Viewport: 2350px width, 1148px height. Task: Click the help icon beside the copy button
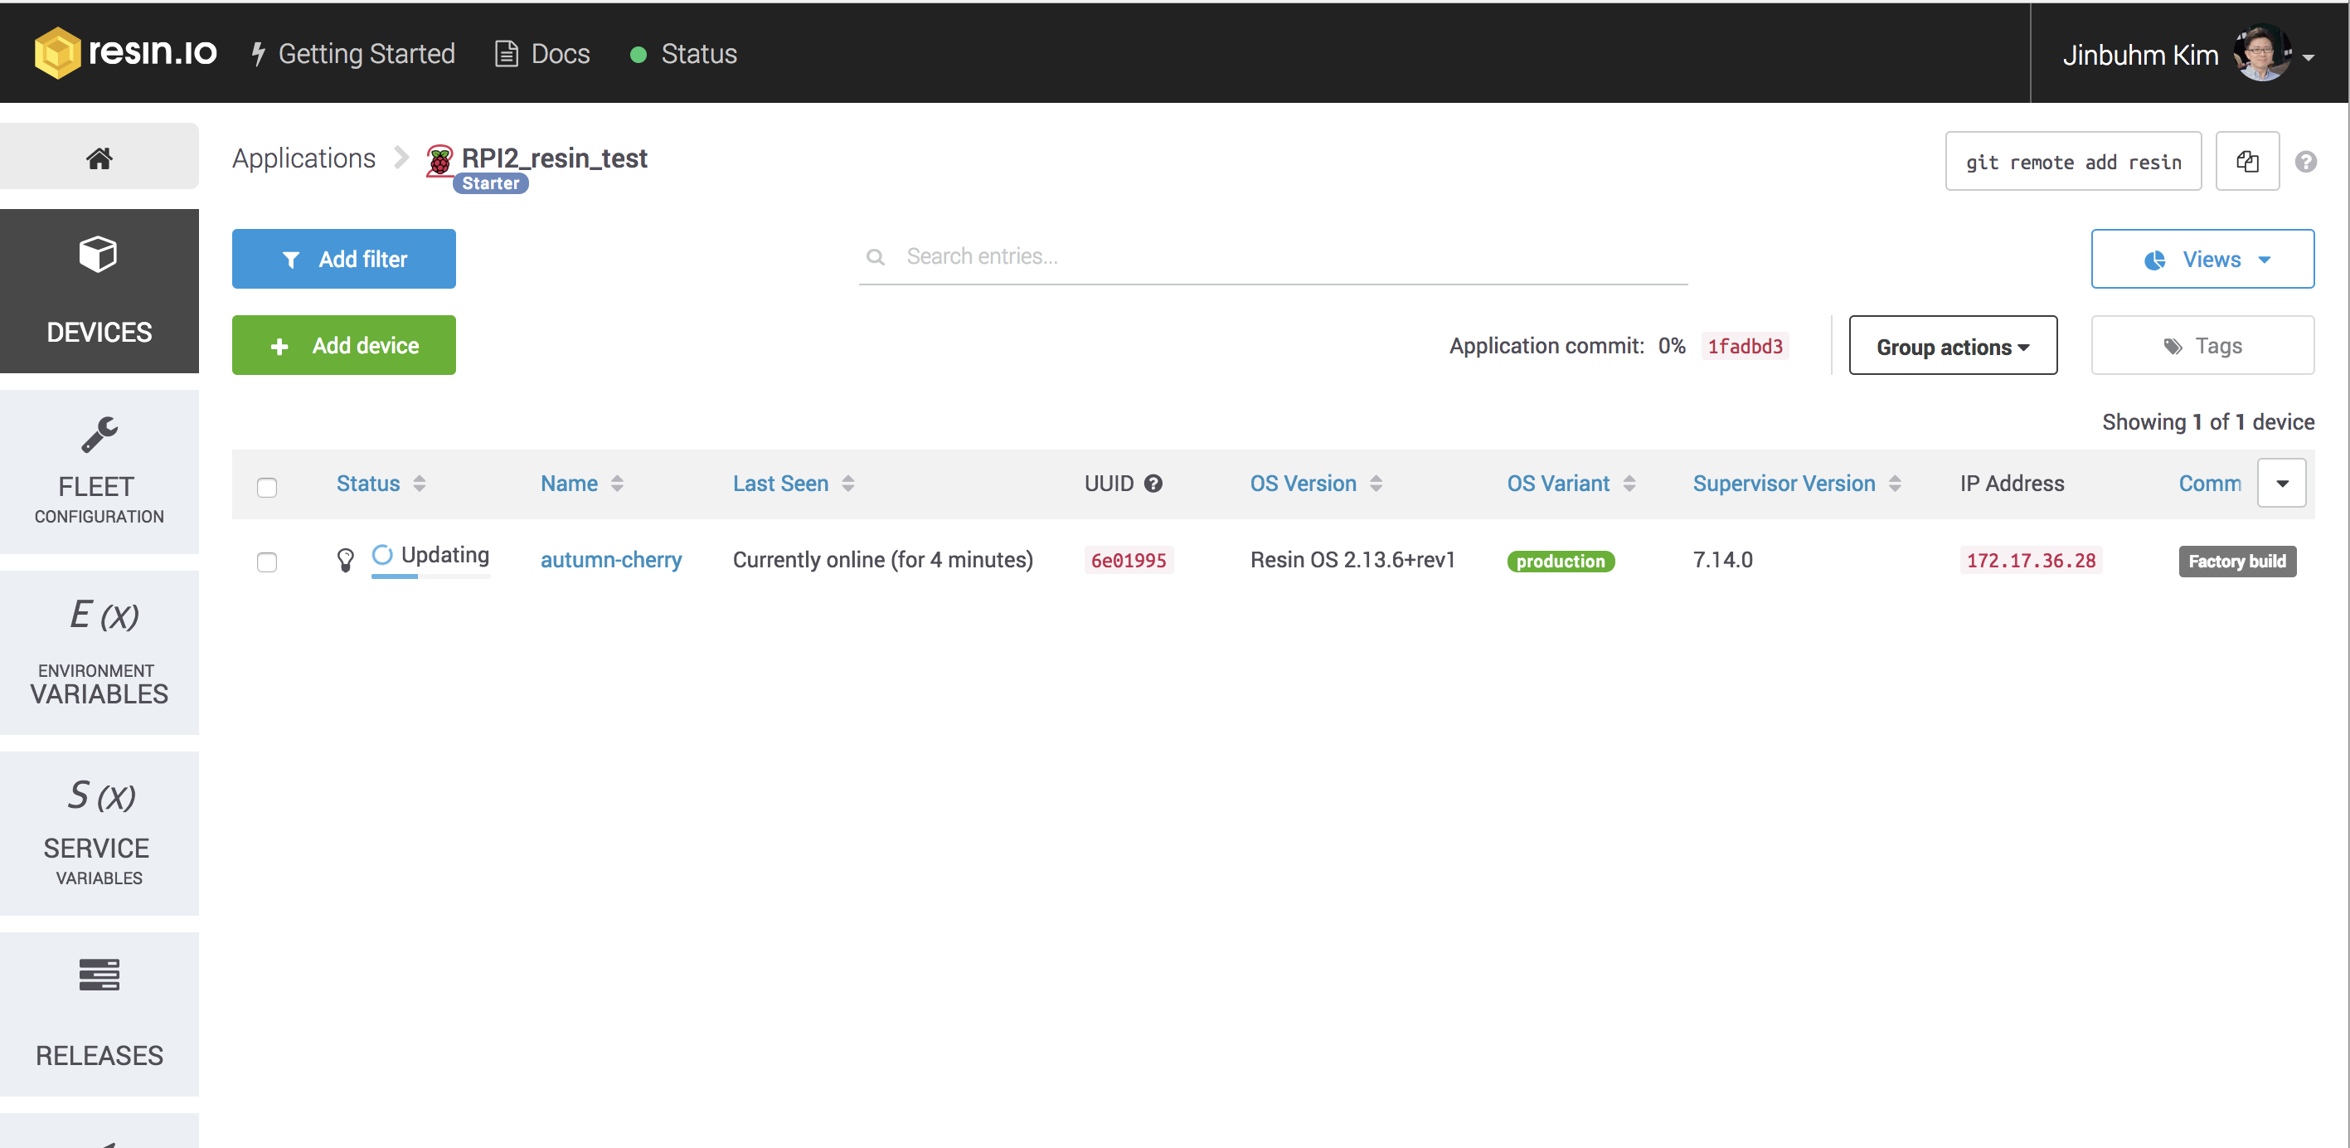point(2305,162)
